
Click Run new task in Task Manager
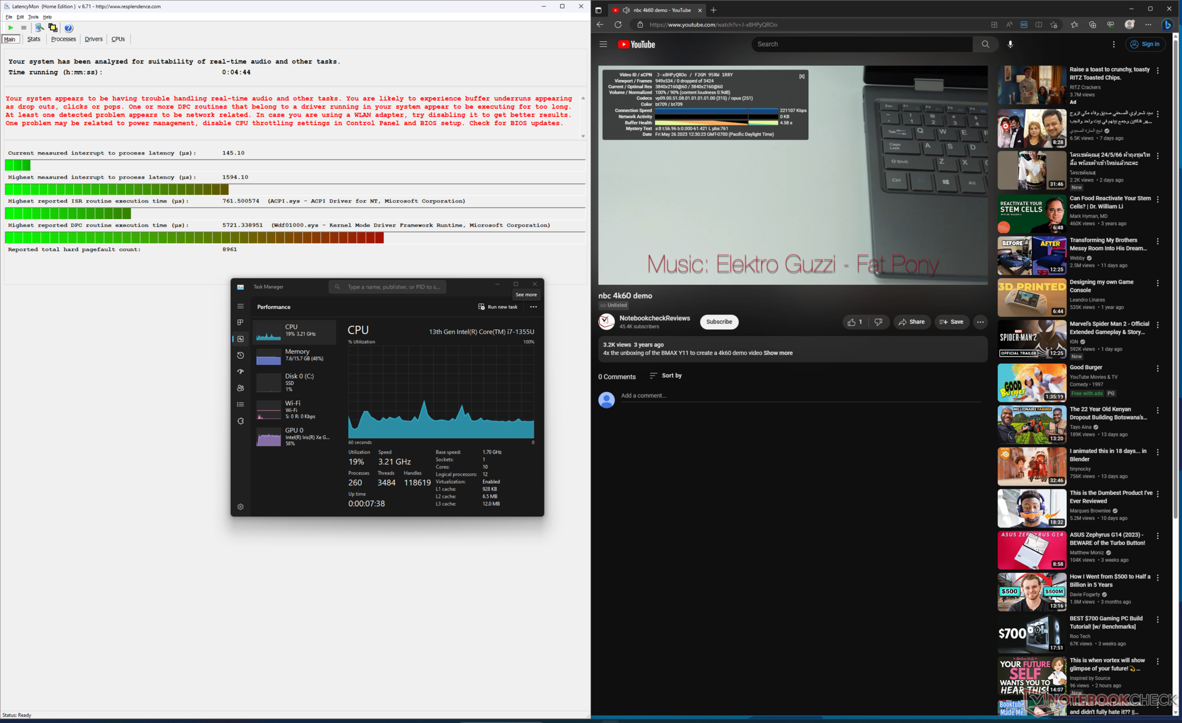pyautogui.click(x=497, y=306)
